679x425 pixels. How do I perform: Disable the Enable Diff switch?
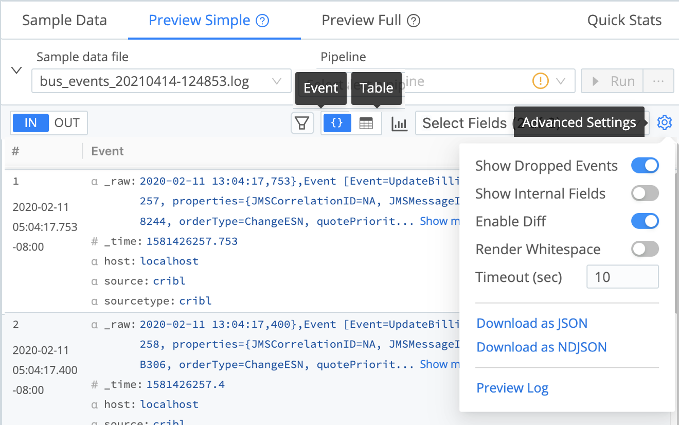point(645,221)
